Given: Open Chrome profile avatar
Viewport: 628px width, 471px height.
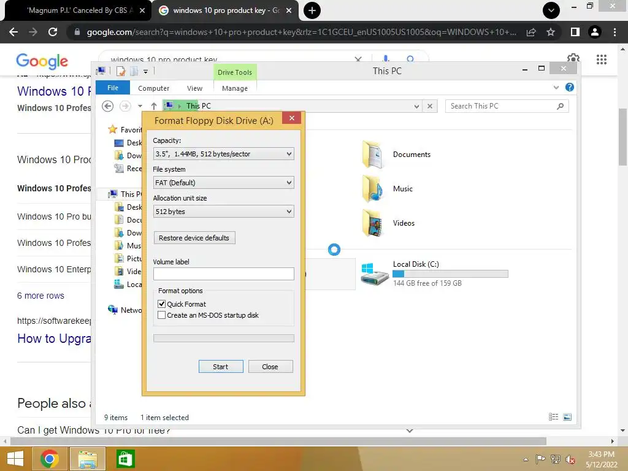Looking at the screenshot, I should (x=595, y=32).
